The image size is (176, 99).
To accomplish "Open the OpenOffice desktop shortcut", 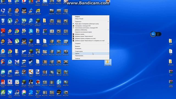I will point(31,22).
